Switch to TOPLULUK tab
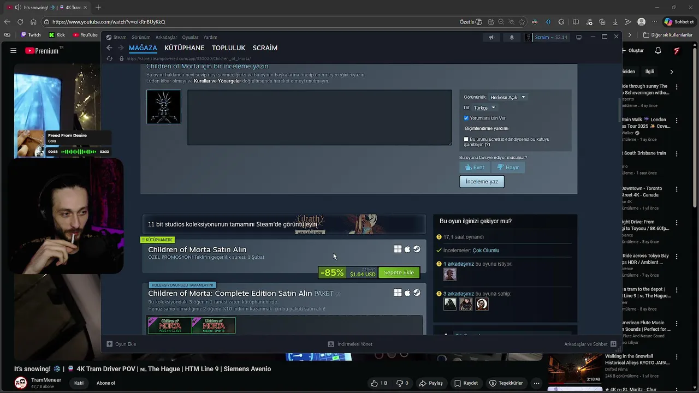The width and height of the screenshot is (699, 393). pyautogui.click(x=228, y=48)
